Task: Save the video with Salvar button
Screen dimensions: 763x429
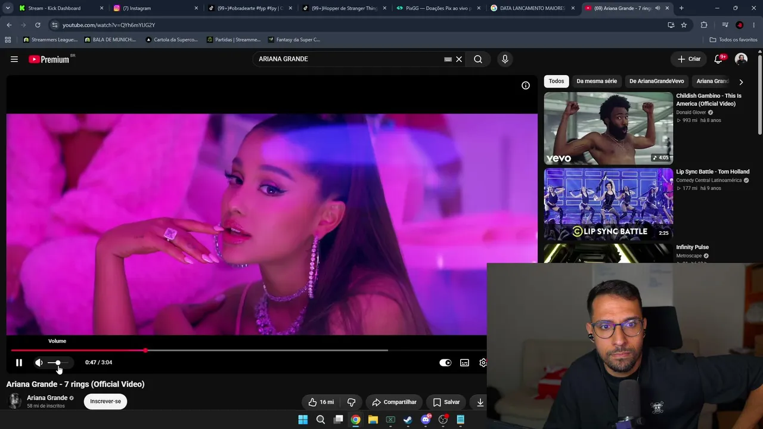Action: point(446,402)
